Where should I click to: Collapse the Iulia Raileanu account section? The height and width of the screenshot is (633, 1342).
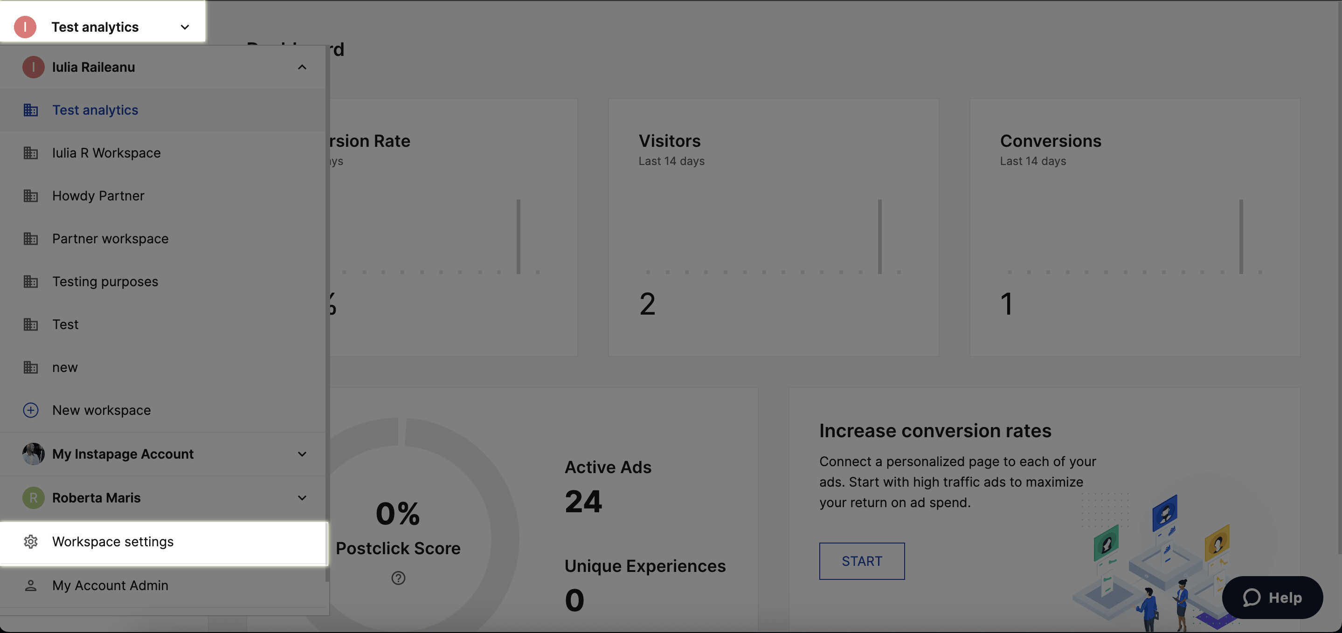click(302, 67)
